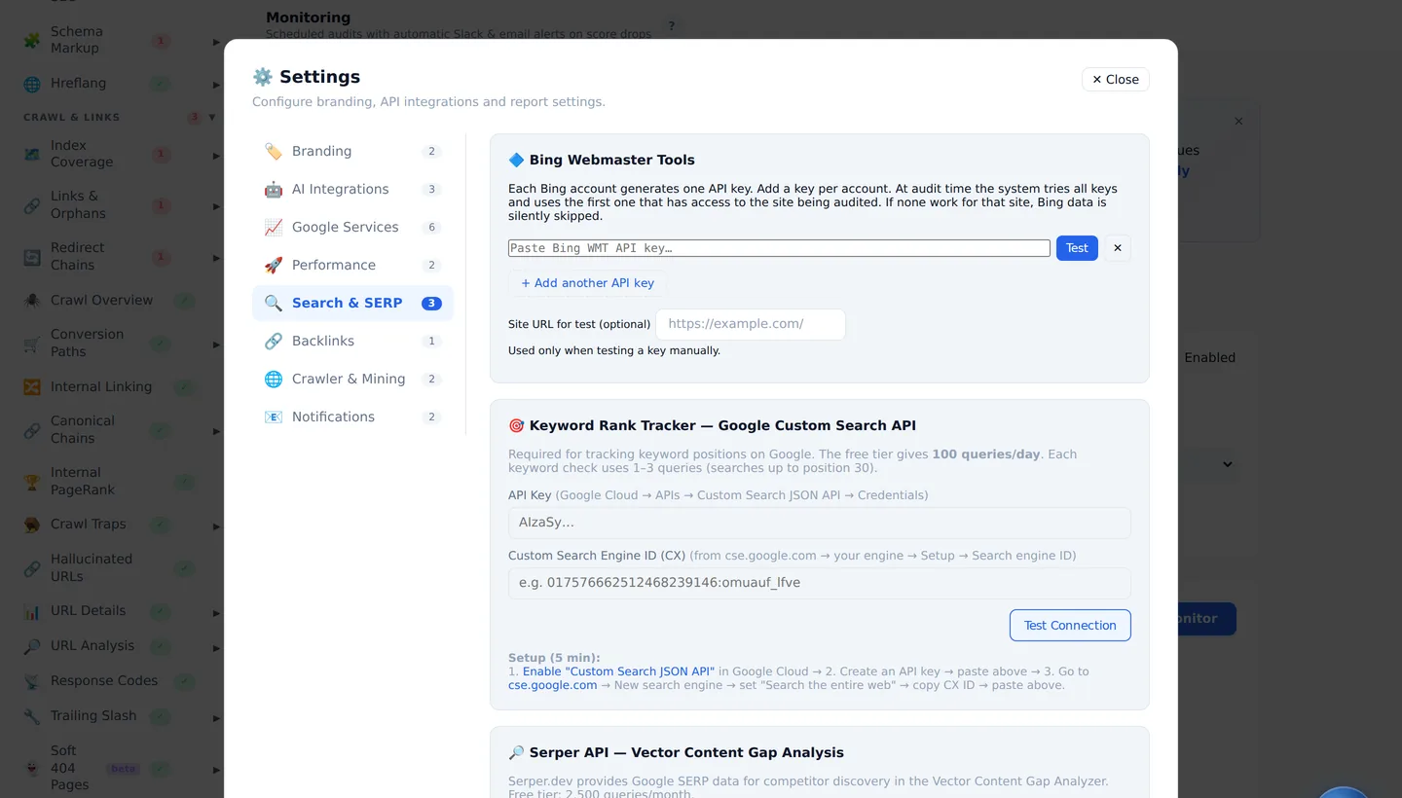Click the Canonical Chains link icon
Screen dimensions: 1402x798
pyautogui.click(x=32, y=430)
